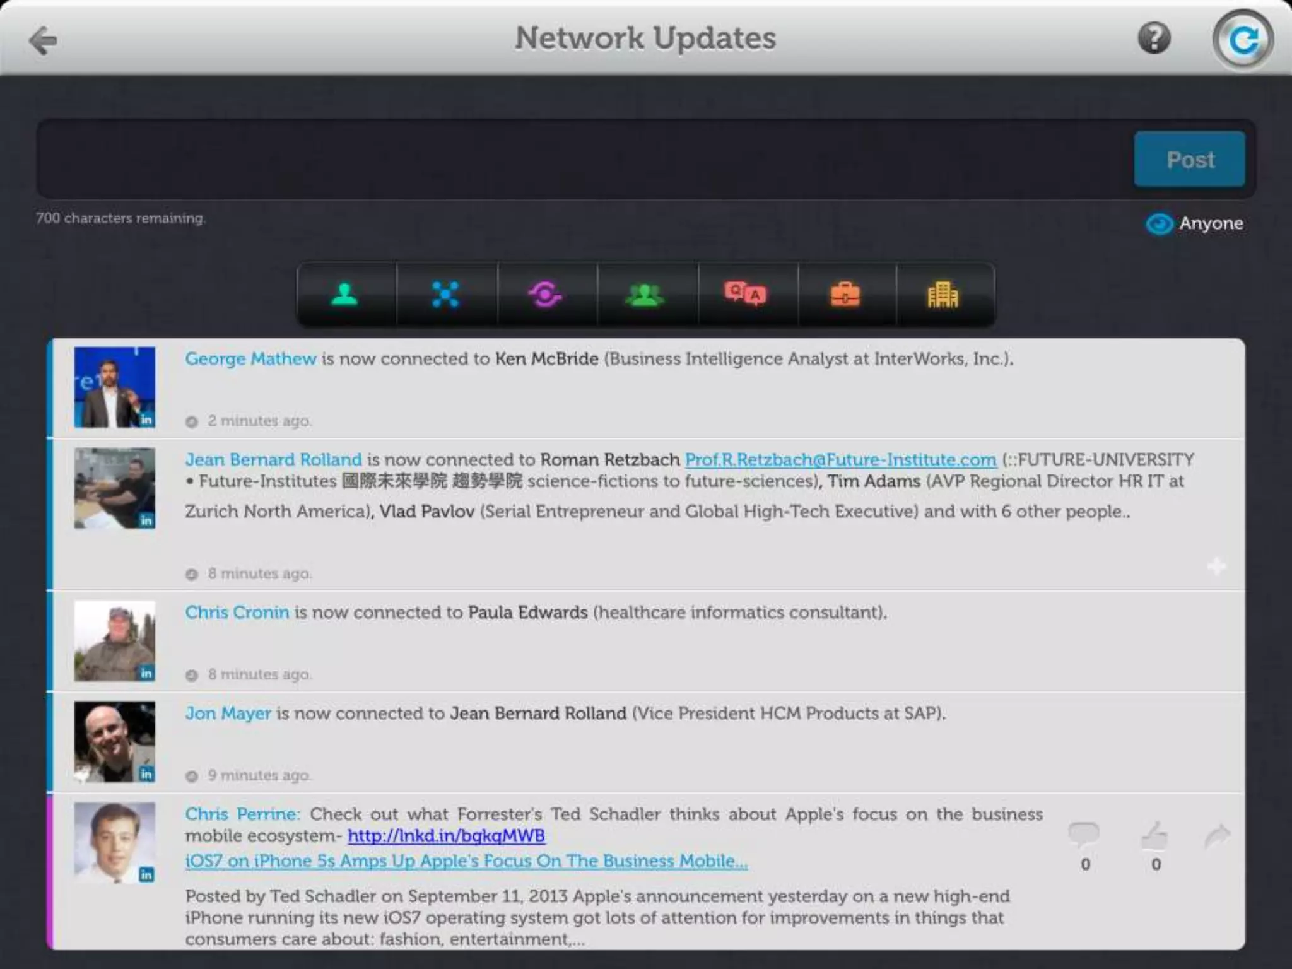Filter updates by green person icon
This screenshot has width=1292, height=969.
point(345,295)
